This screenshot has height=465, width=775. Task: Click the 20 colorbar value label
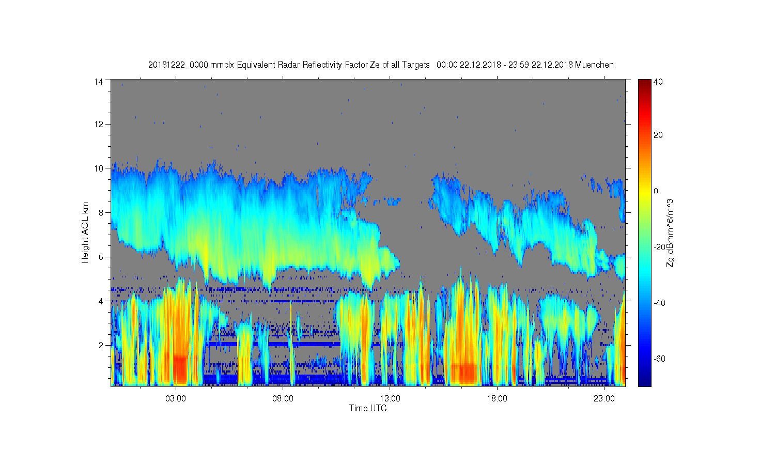tap(658, 135)
